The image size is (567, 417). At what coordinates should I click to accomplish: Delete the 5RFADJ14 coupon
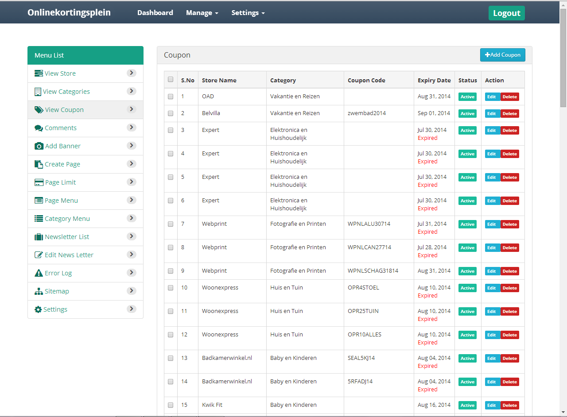tap(509, 382)
